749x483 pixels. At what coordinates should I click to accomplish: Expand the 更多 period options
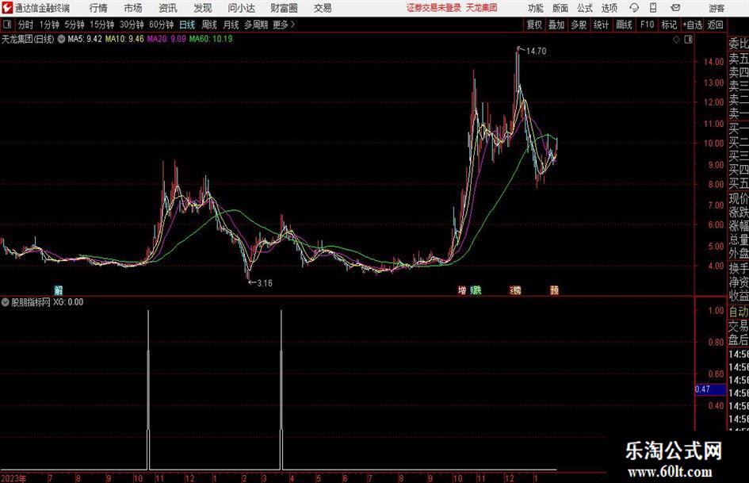[x=284, y=25]
